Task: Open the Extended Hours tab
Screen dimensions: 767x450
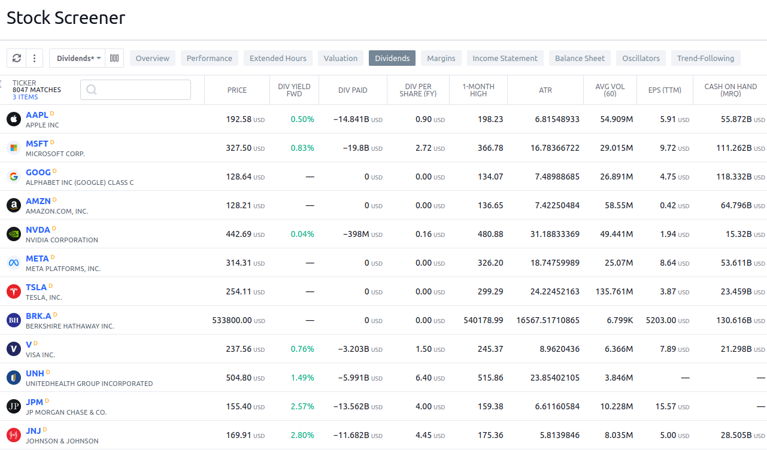Action: pyautogui.click(x=278, y=58)
